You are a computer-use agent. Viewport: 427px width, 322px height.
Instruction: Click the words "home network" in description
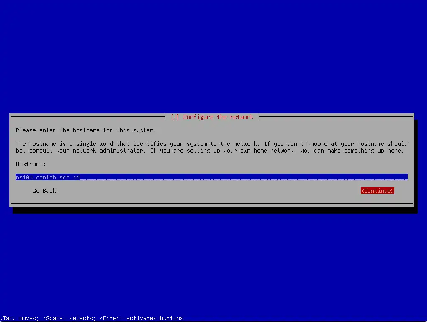point(273,151)
